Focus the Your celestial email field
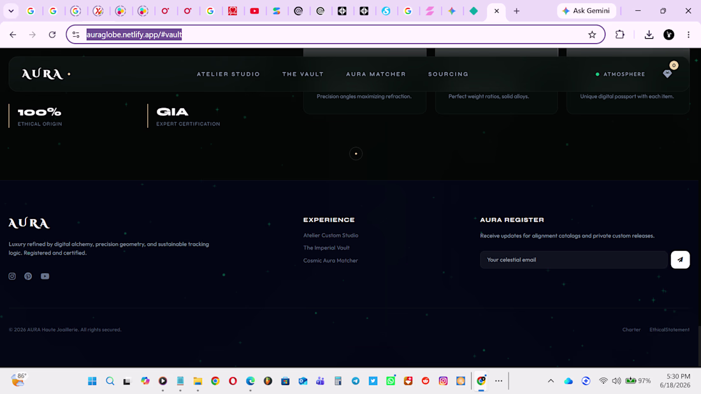The image size is (701, 394). point(574,260)
